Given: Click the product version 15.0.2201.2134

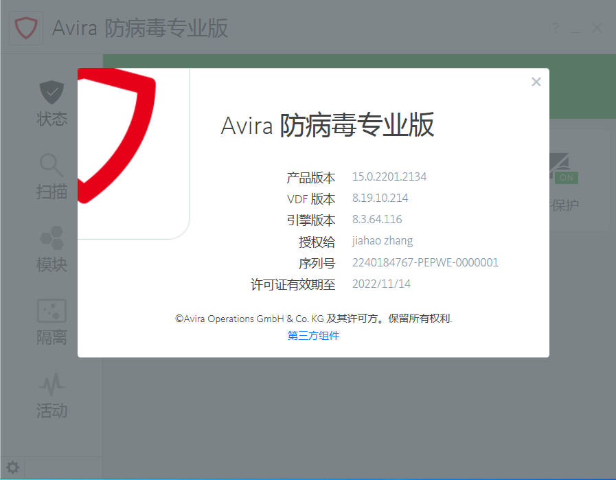Looking at the screenshot, I should (389, 176).
